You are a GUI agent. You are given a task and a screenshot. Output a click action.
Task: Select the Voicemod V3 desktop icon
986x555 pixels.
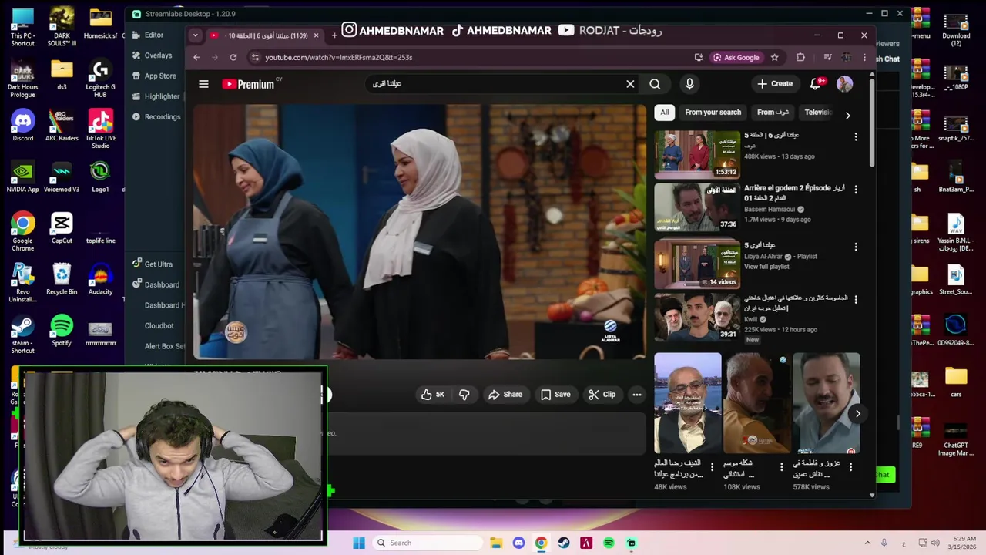[x=62, y=177]
